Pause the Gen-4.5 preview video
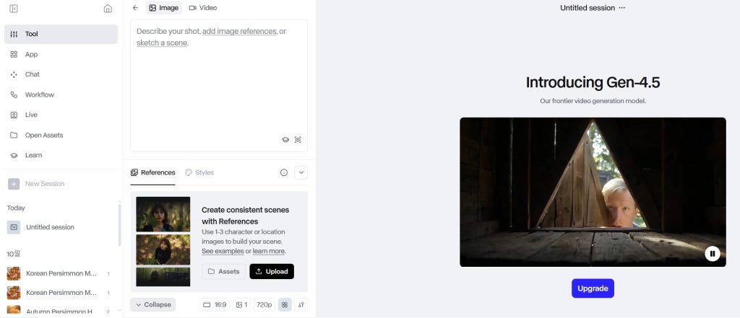 712,253
